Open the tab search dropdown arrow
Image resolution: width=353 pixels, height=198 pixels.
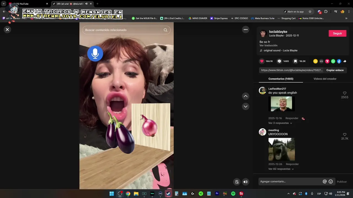(4, 4)
